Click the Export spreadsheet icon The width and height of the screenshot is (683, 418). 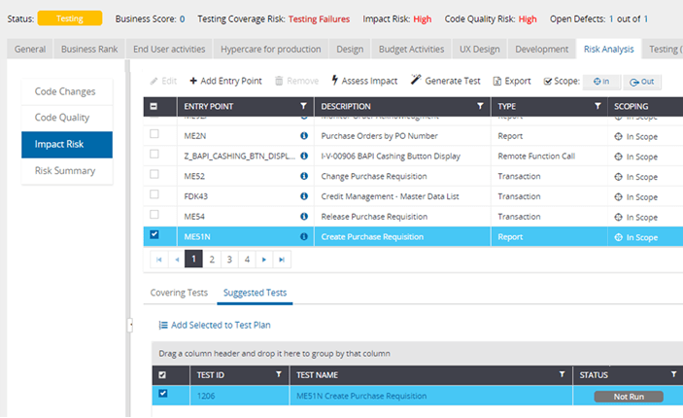pyautogui.click(x=497, y=81)
